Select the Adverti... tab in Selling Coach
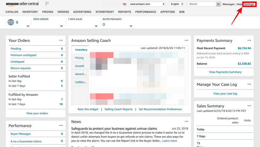The image size is (260, 147). pos(80,74)
